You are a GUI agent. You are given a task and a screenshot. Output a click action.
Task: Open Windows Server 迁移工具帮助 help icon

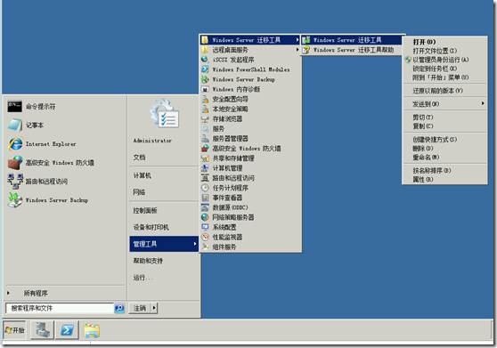click(306, 50)
